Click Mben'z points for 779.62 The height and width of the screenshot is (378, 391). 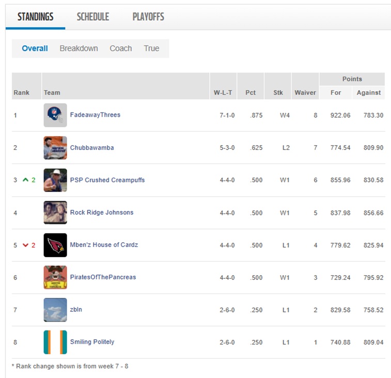[340, 245]
